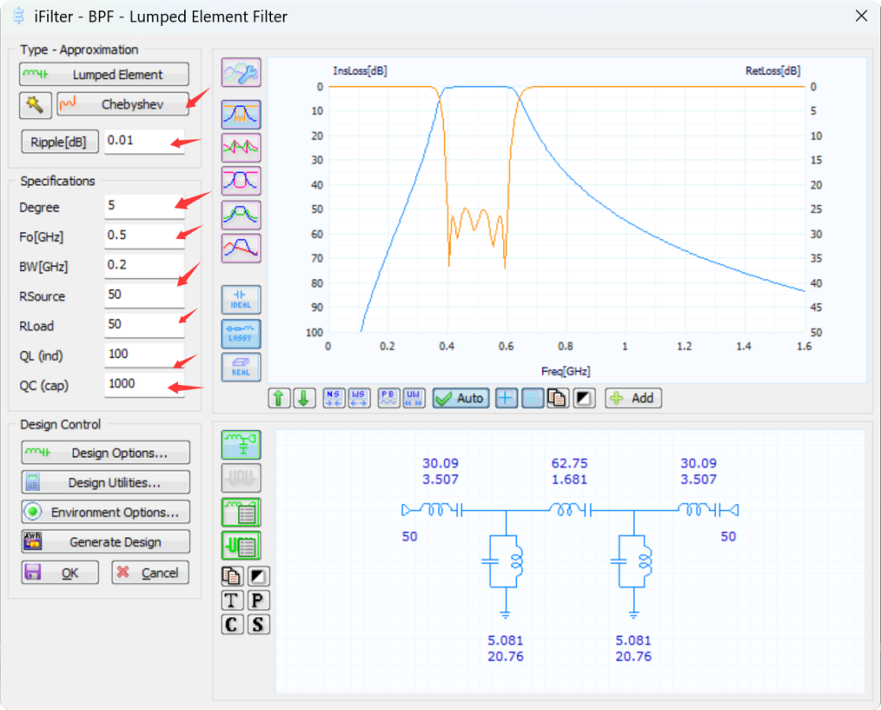The width and height of the screenshot is (881, 710).
Task: Open chart settings wrench icon
Action: [x=241, y=72]
